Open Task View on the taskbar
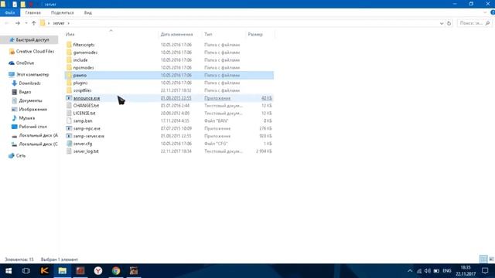The height and width of the screenshot is (278, 495). tap(26, 271)
